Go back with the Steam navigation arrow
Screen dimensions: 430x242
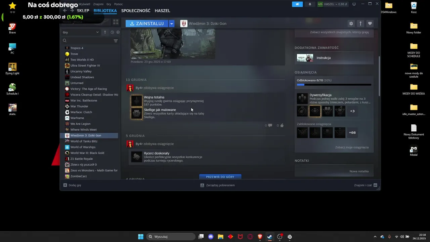65,11
